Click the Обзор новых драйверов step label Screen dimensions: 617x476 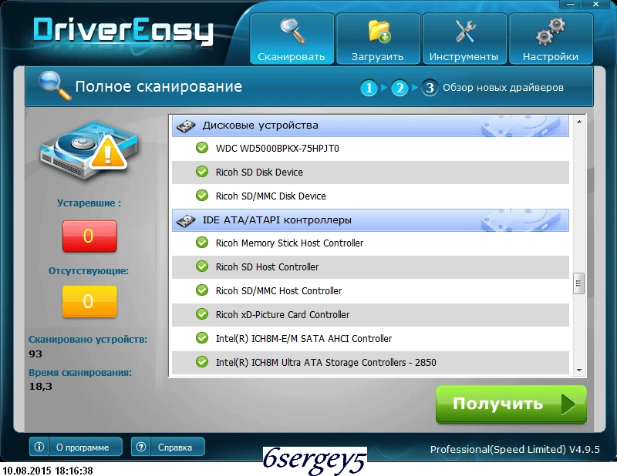[503, 88]
